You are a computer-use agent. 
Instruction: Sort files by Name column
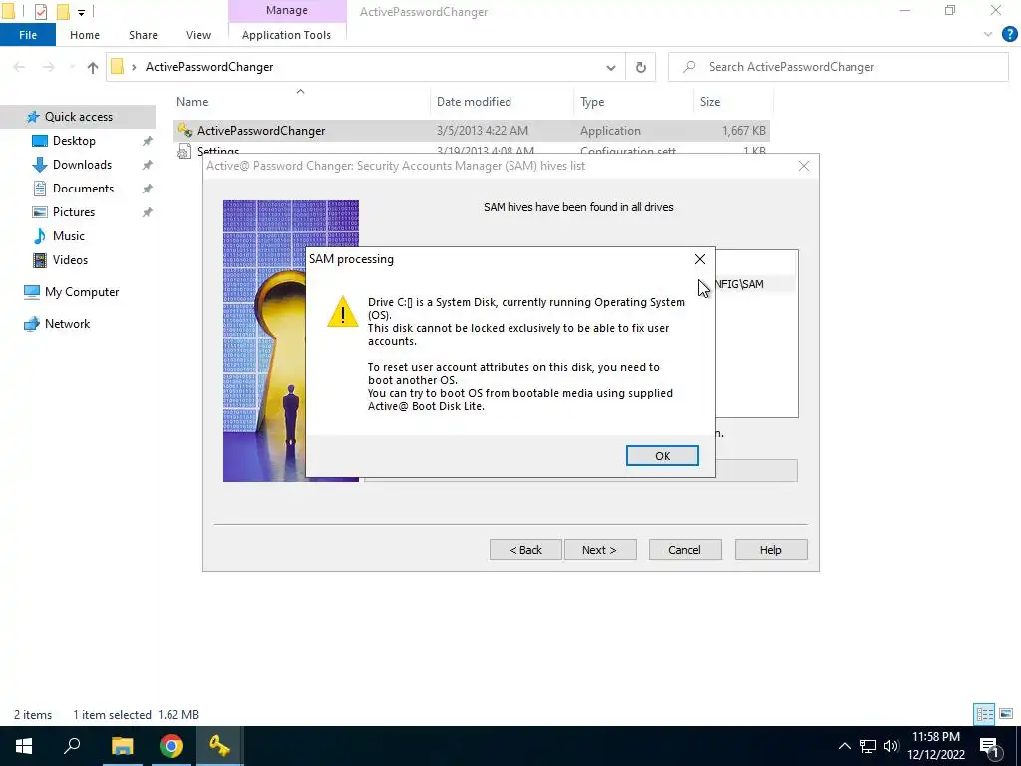point(192,102)
